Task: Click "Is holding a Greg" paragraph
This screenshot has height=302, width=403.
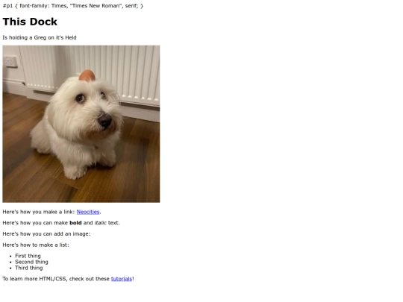Action: coord(40,37)
